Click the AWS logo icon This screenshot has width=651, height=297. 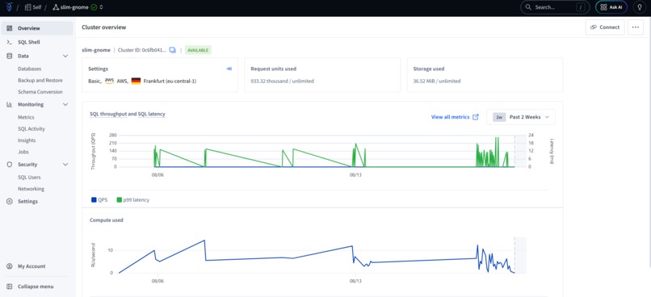point(109,81)
